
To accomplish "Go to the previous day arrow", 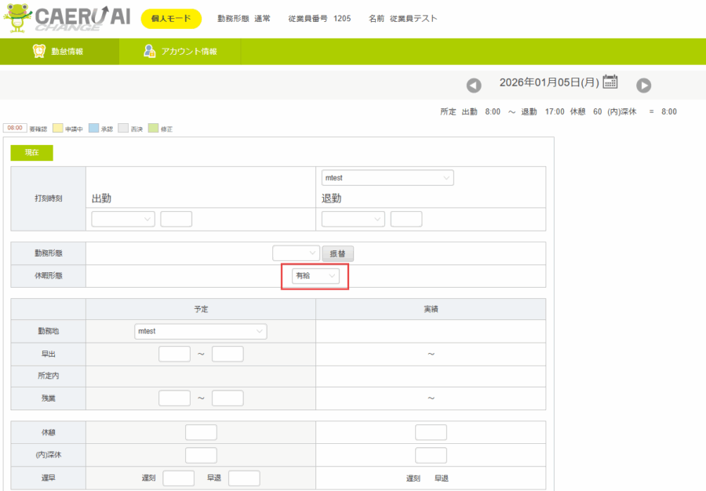I will [474, 85].
